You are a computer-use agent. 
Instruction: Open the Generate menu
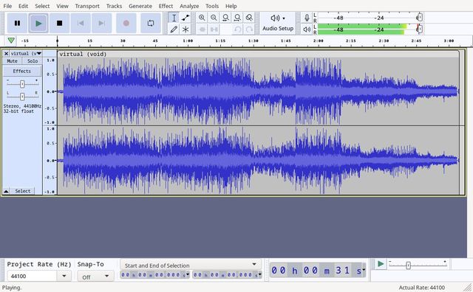point(140,6)
